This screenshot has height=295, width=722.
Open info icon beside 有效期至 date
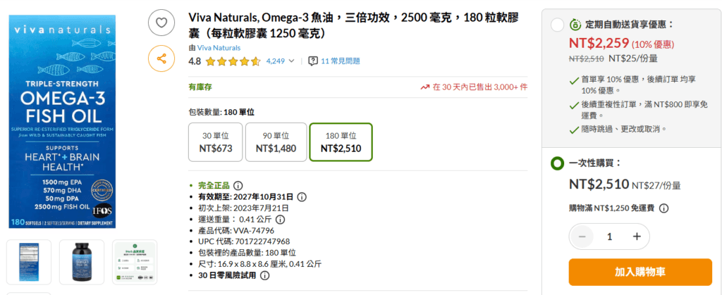pos(302,197)
